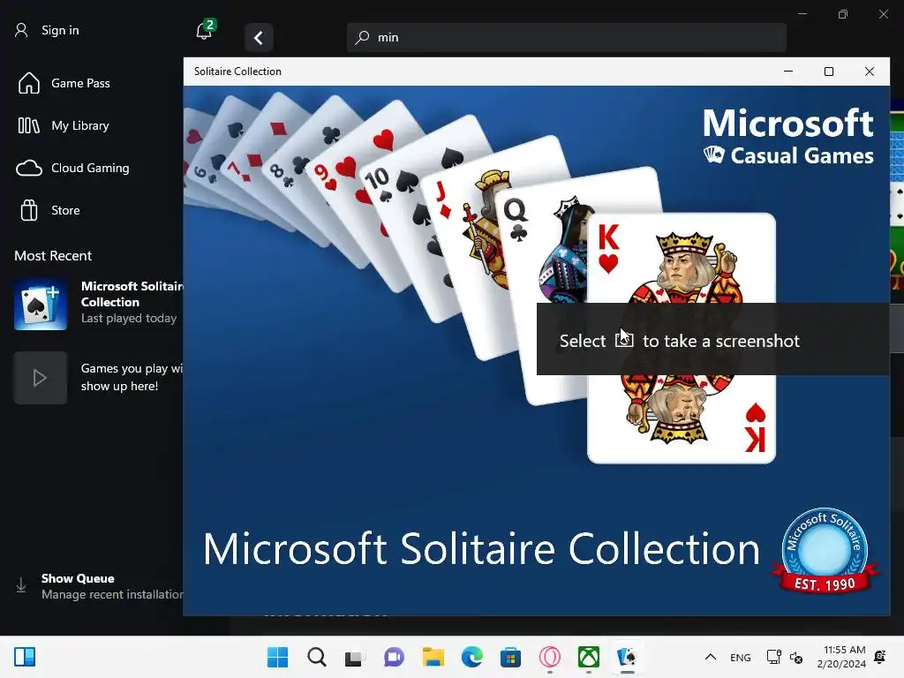Image resolution: width=904 pixels, height=678 pixels.
Task: Open Microsoft Solitaire Collection recent game thumbnail
Action: (x=41, y=305)
